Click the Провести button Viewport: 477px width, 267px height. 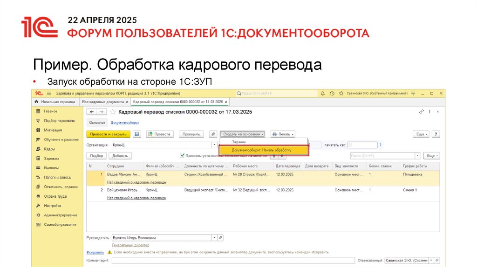click(160, 134)
